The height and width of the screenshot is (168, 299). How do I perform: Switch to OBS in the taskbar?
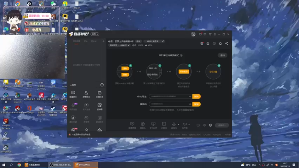pos(61,165)
